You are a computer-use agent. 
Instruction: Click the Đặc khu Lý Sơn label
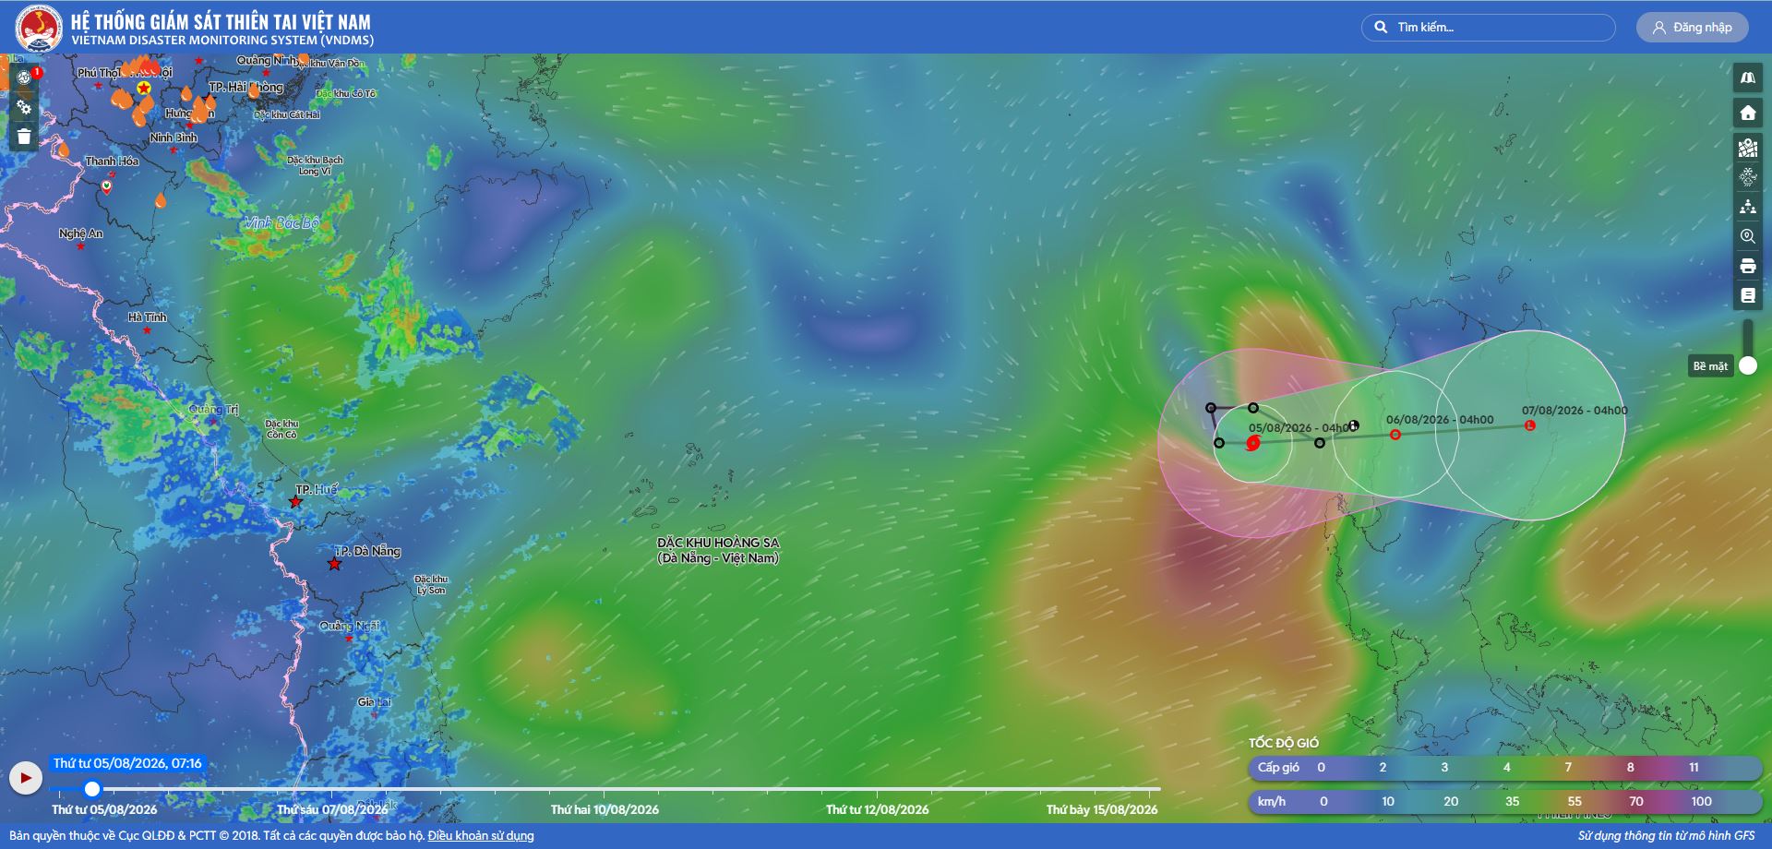point(431,584)
